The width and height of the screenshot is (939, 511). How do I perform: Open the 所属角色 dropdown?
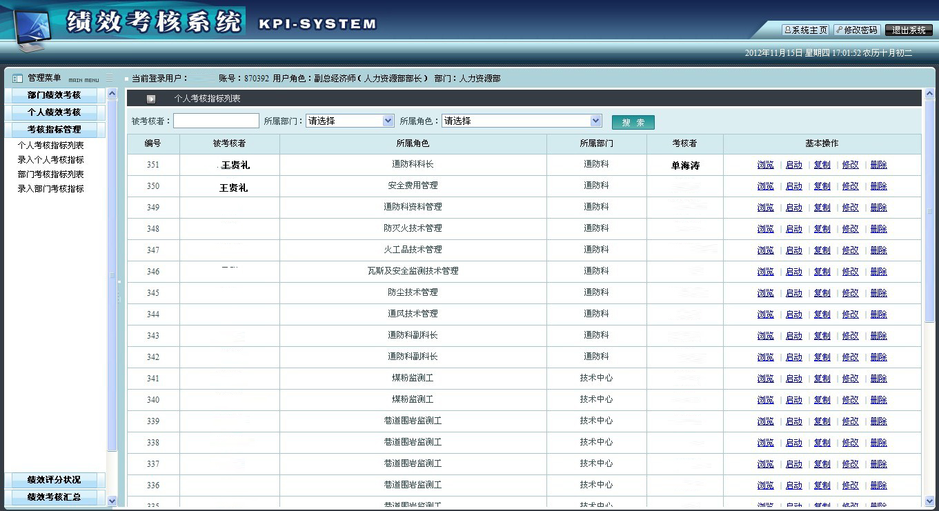click(x=522, y=121)
